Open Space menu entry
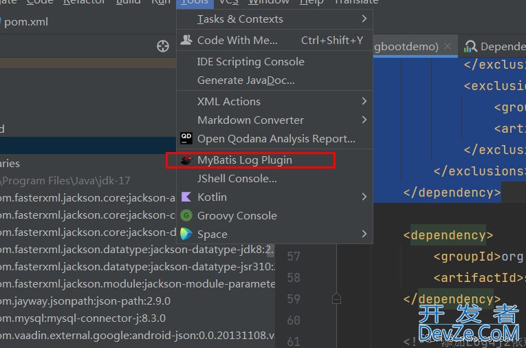 pyautogui.click(x=274, y=235)
